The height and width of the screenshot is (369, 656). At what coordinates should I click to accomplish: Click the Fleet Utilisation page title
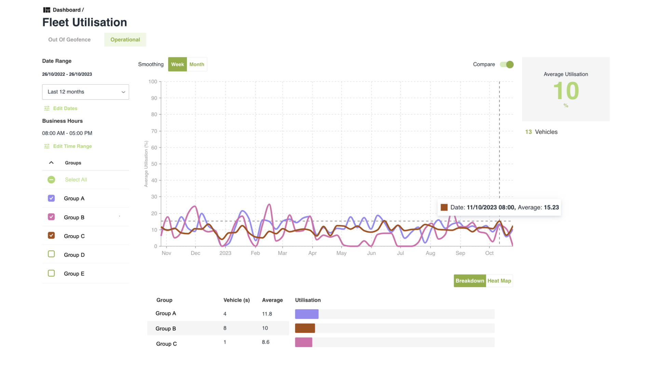click(84, 22)
